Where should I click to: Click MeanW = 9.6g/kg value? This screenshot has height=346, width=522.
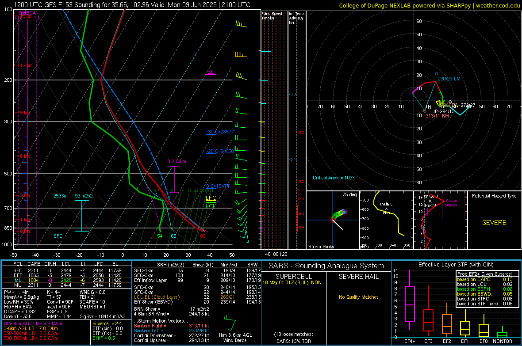pyautogui.click(x=22, y=297)
